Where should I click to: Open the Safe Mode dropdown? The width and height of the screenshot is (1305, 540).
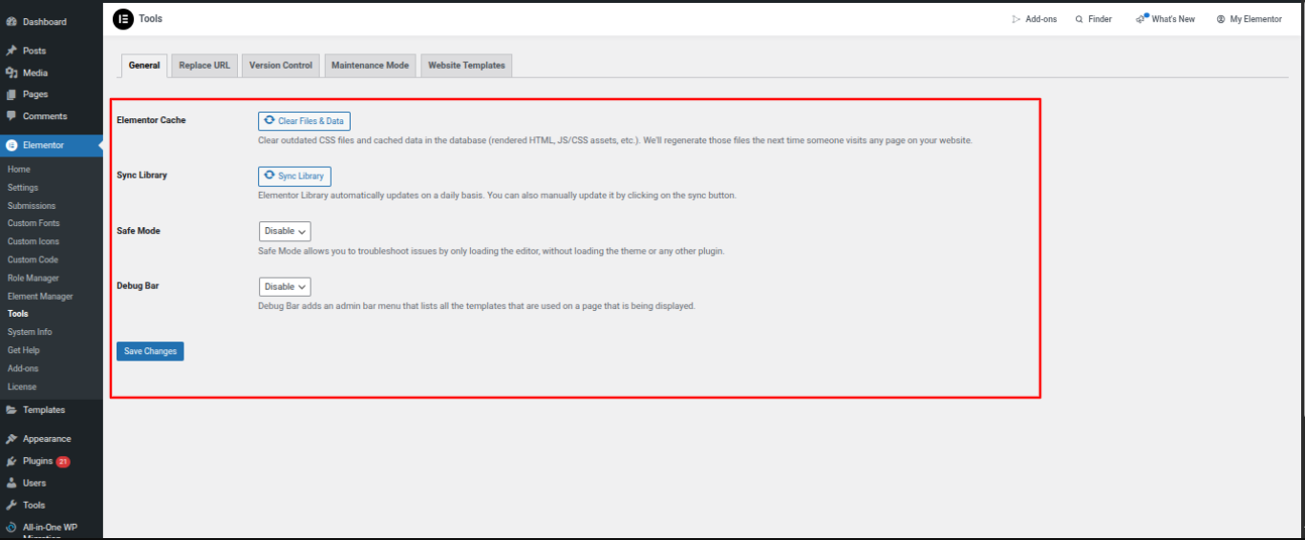point(285,231)
